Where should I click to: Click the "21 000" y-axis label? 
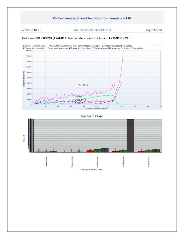(x=29, y=67)
